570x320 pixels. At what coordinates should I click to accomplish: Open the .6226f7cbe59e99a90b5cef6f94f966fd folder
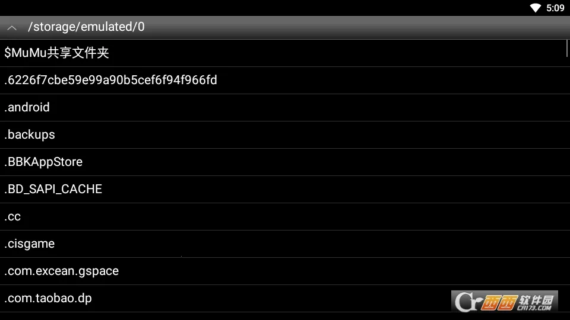tap(285, 80)
